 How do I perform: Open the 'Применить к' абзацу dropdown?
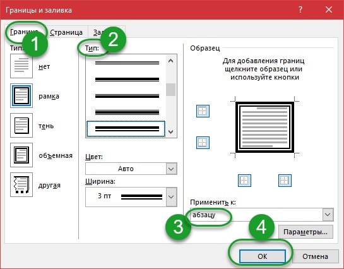pyautogui.click(x=262, y=215)
